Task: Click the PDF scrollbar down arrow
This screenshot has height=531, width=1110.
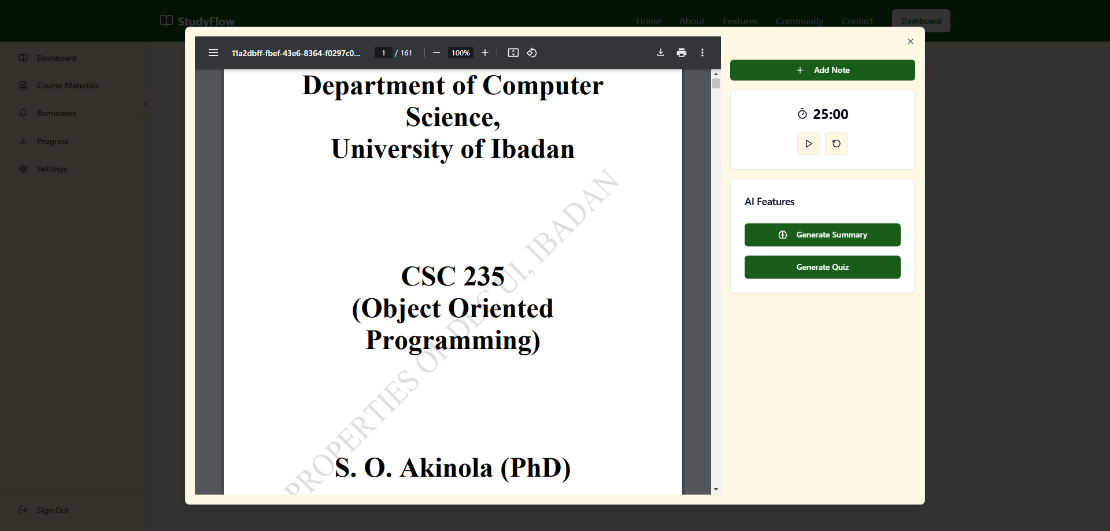Action: (x=716, y=489)
